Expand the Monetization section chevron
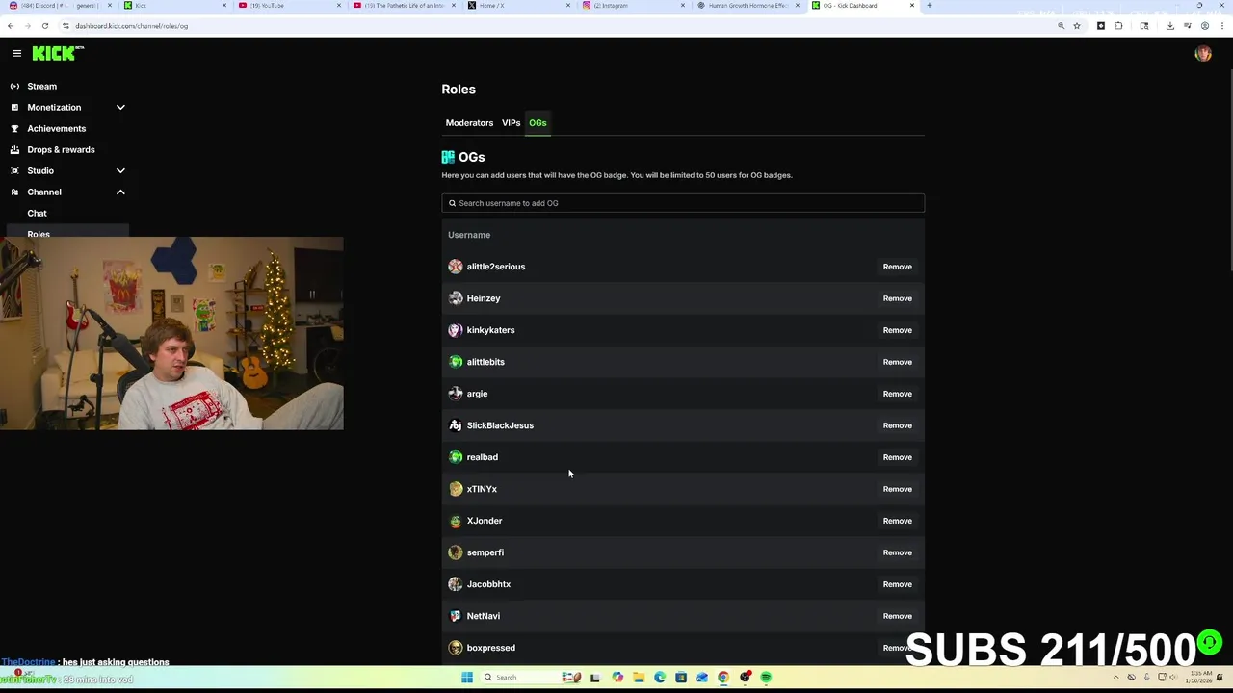The width and height of the screenshot is (1233, 693). click(120, 108)
